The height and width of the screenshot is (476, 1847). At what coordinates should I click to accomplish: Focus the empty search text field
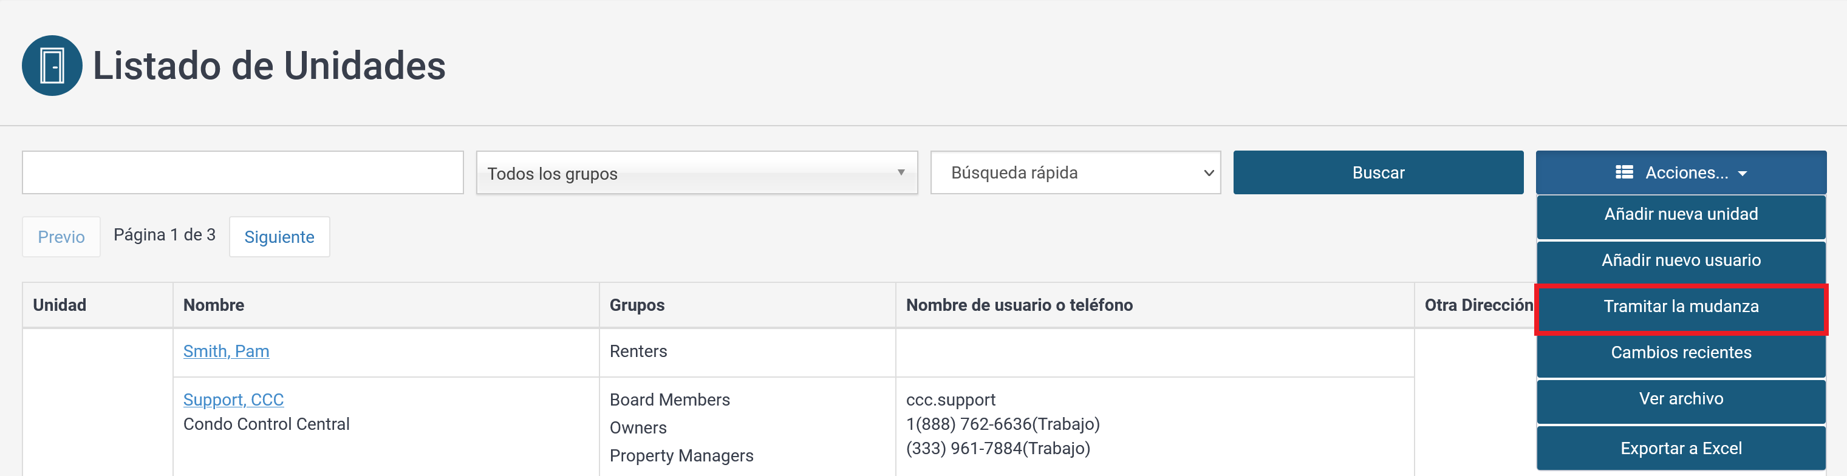coord(242,172)
